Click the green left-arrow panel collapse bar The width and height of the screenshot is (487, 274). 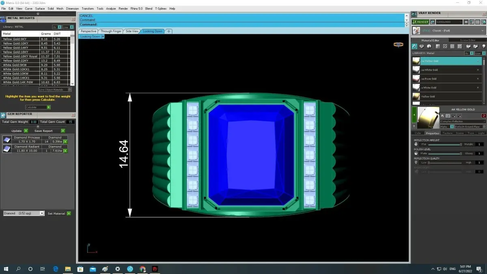(414, 115)
